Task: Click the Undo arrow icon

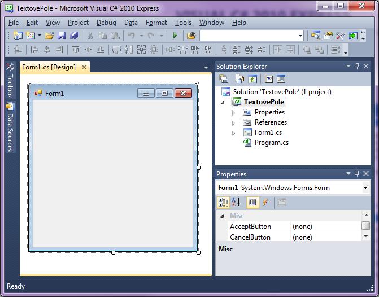Action: [132, 36]
